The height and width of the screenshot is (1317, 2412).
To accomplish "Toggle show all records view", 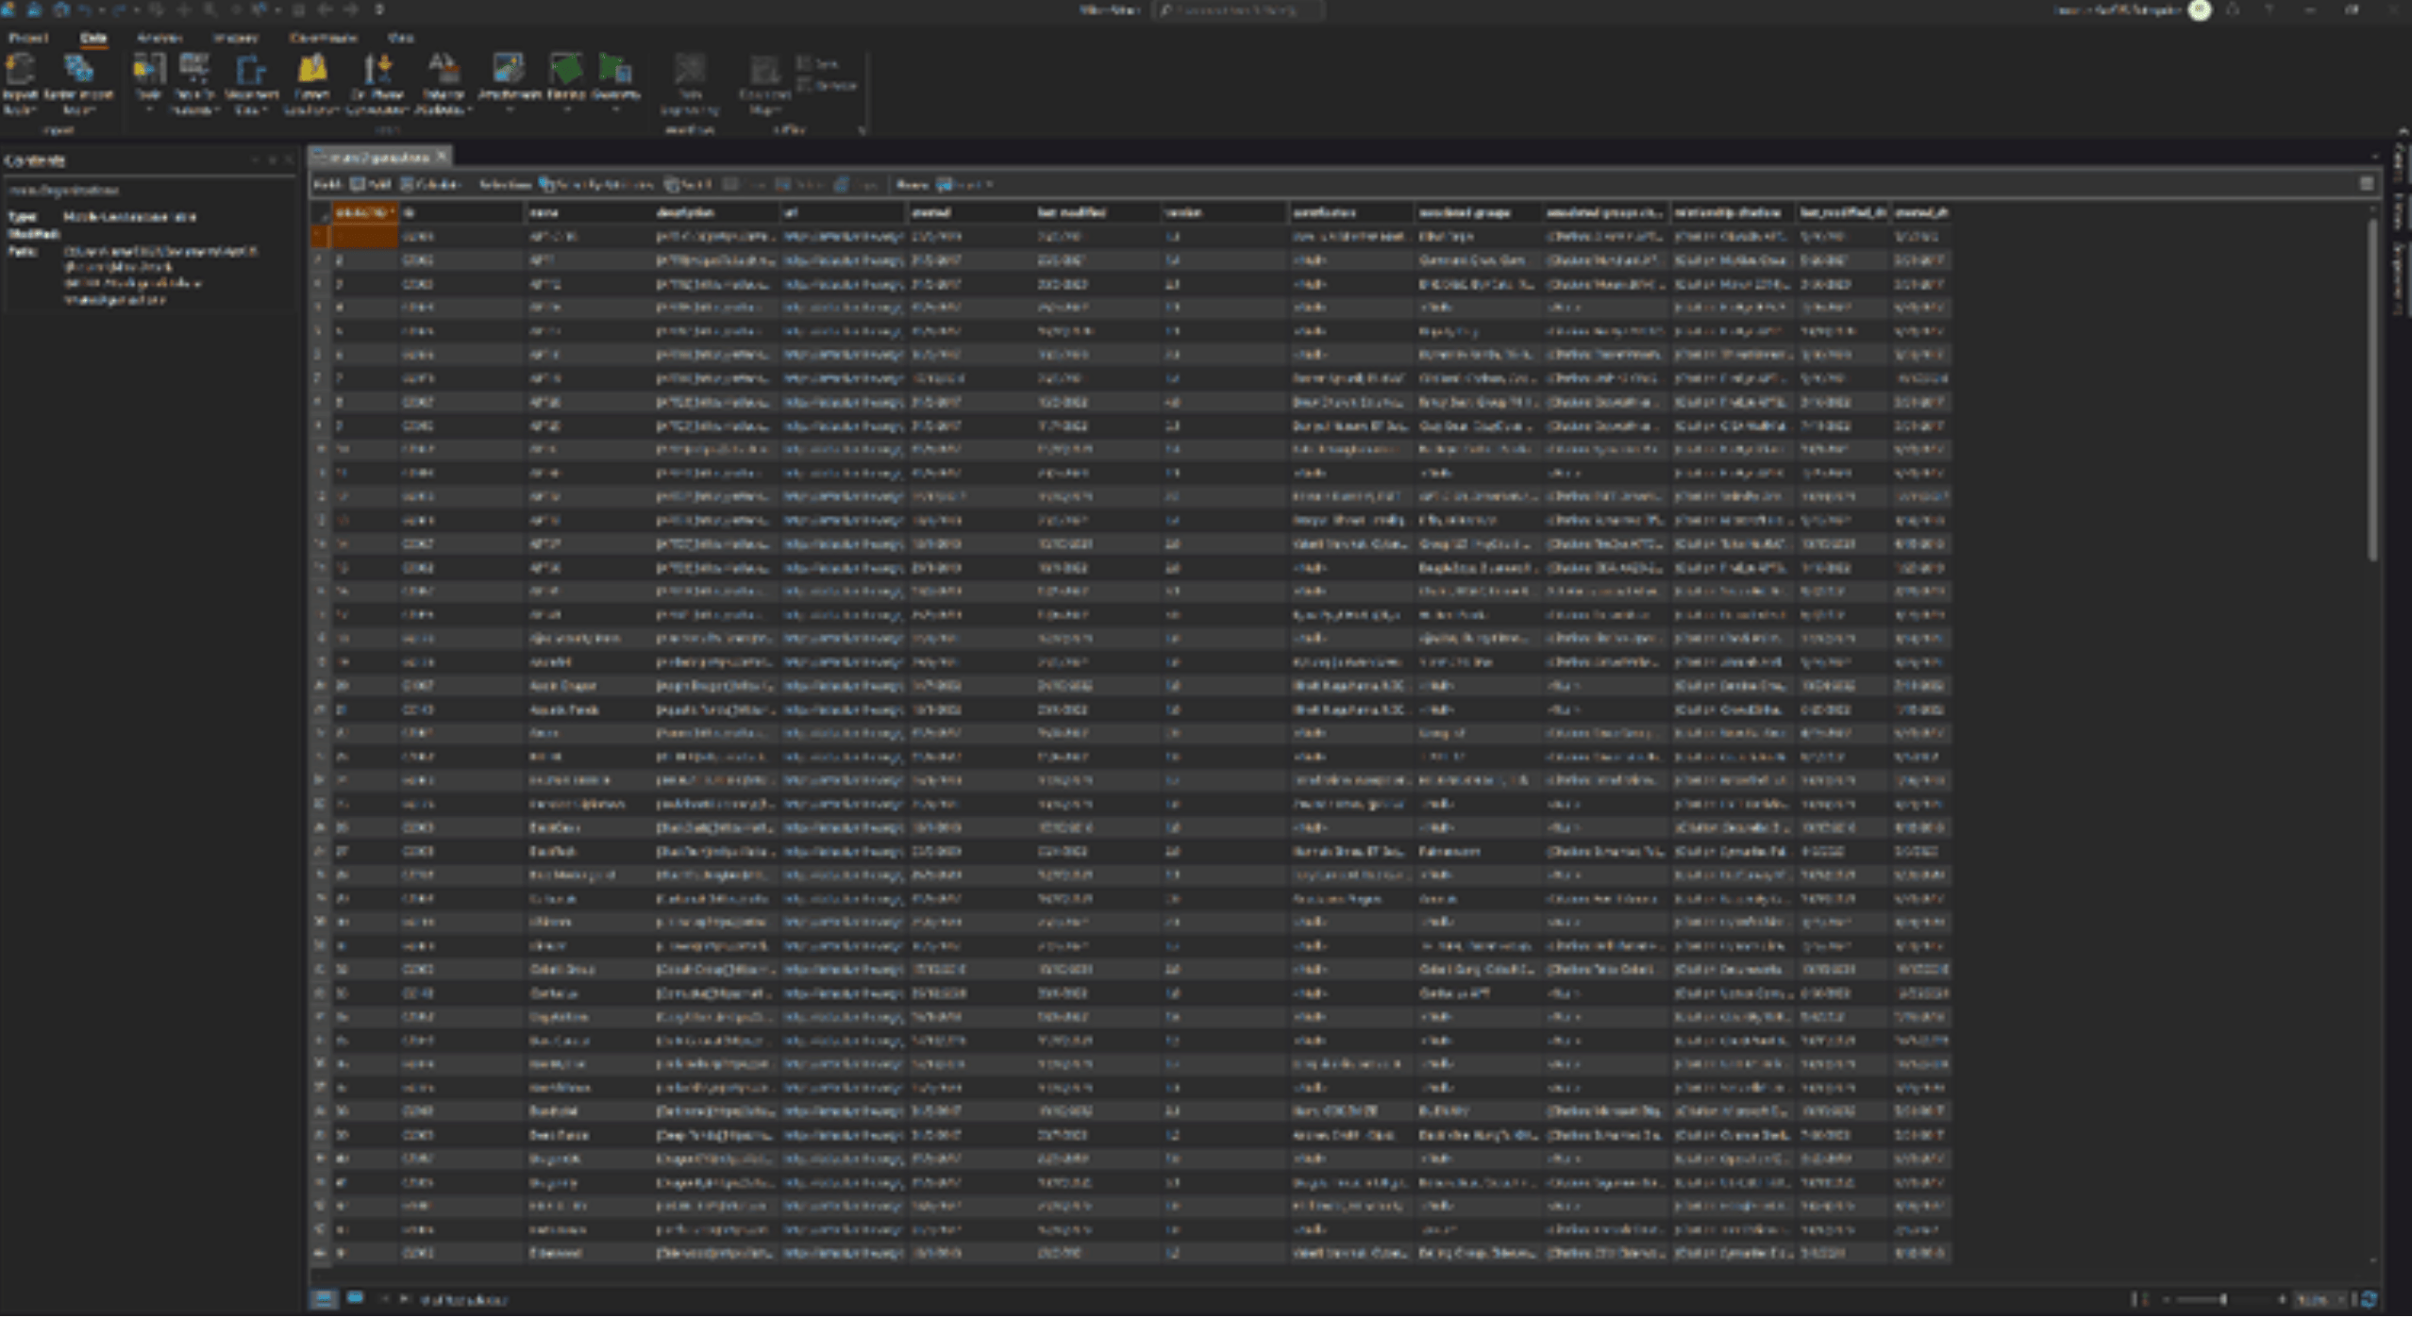I will click(323, 1299).
